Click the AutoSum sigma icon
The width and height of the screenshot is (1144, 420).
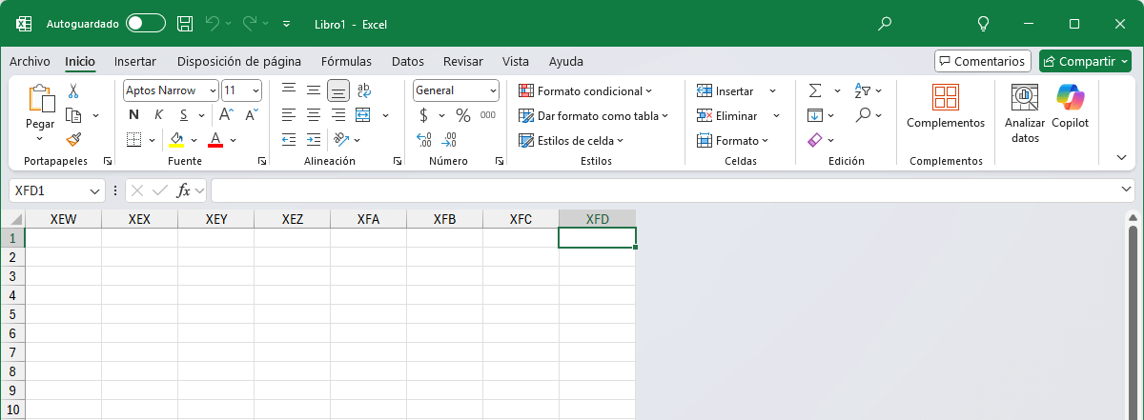[x=815, y=91]
